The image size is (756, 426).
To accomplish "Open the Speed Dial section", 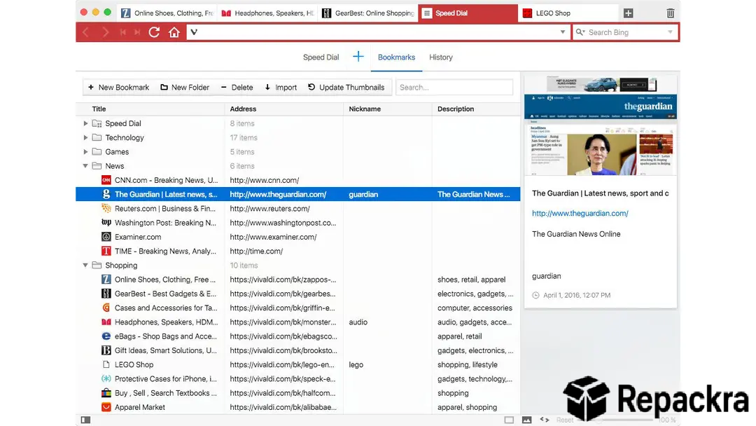I will [321, 57].
